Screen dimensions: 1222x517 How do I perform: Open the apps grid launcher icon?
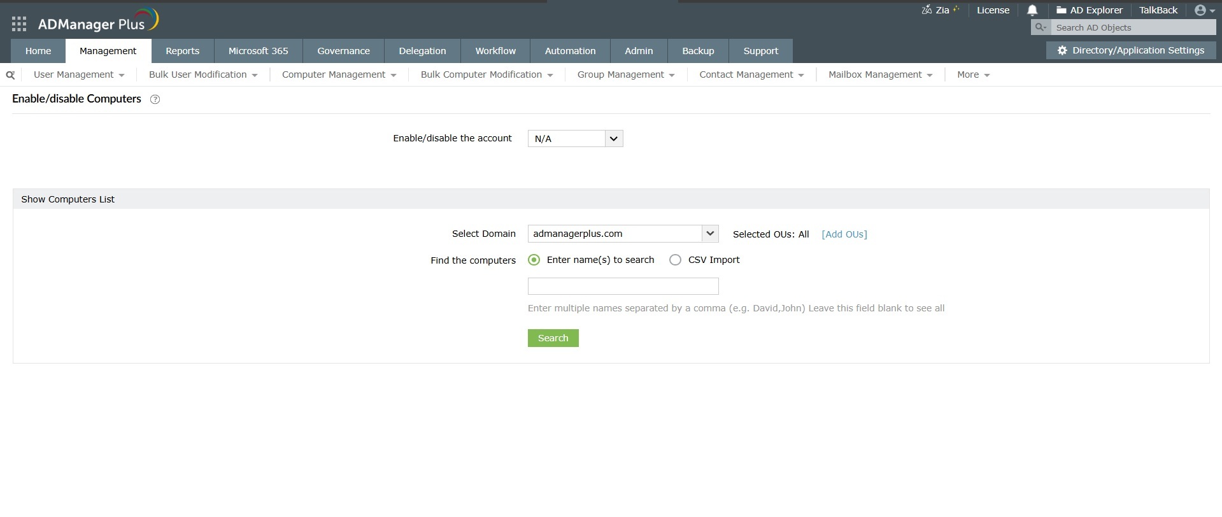(19, 24)
